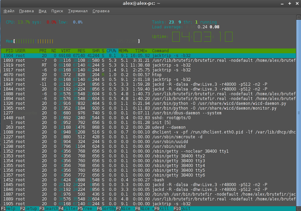Open the Поиск menu

(57, 11)
